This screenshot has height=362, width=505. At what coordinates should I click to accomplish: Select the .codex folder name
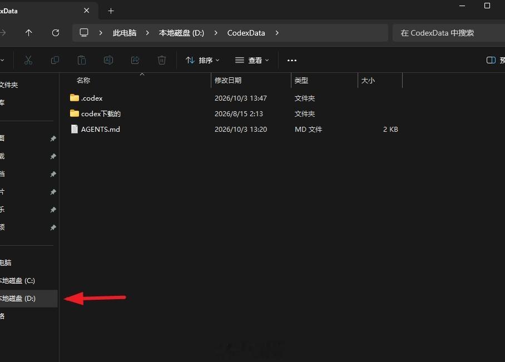pos(92,98)
